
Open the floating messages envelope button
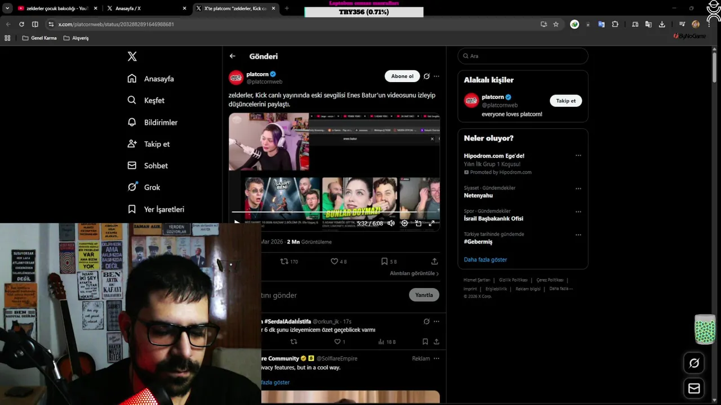(x=694, y=389)
